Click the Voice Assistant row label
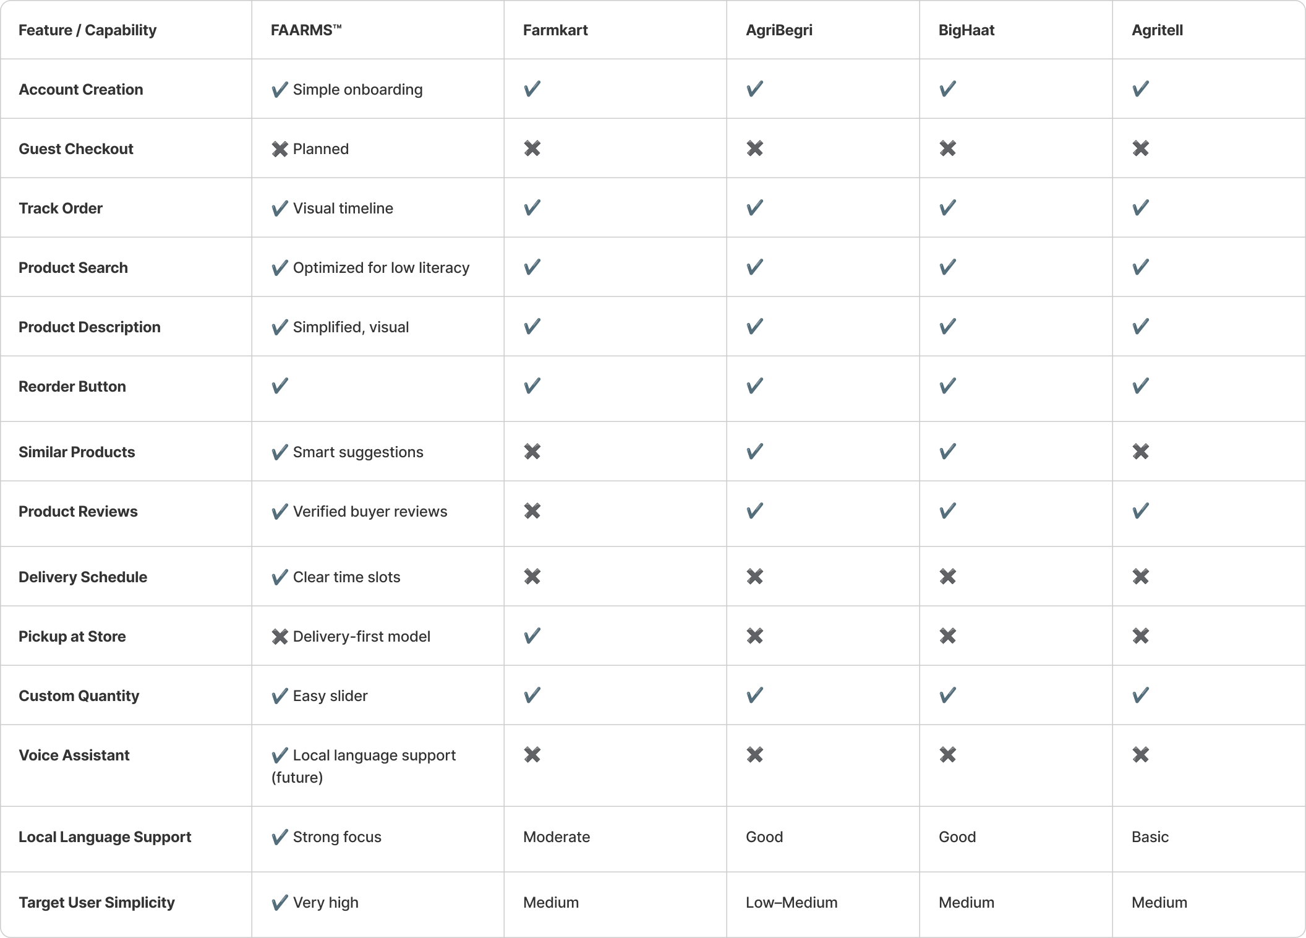The image size is (1306, 938). pyautogui.click(x=74, y=755)
